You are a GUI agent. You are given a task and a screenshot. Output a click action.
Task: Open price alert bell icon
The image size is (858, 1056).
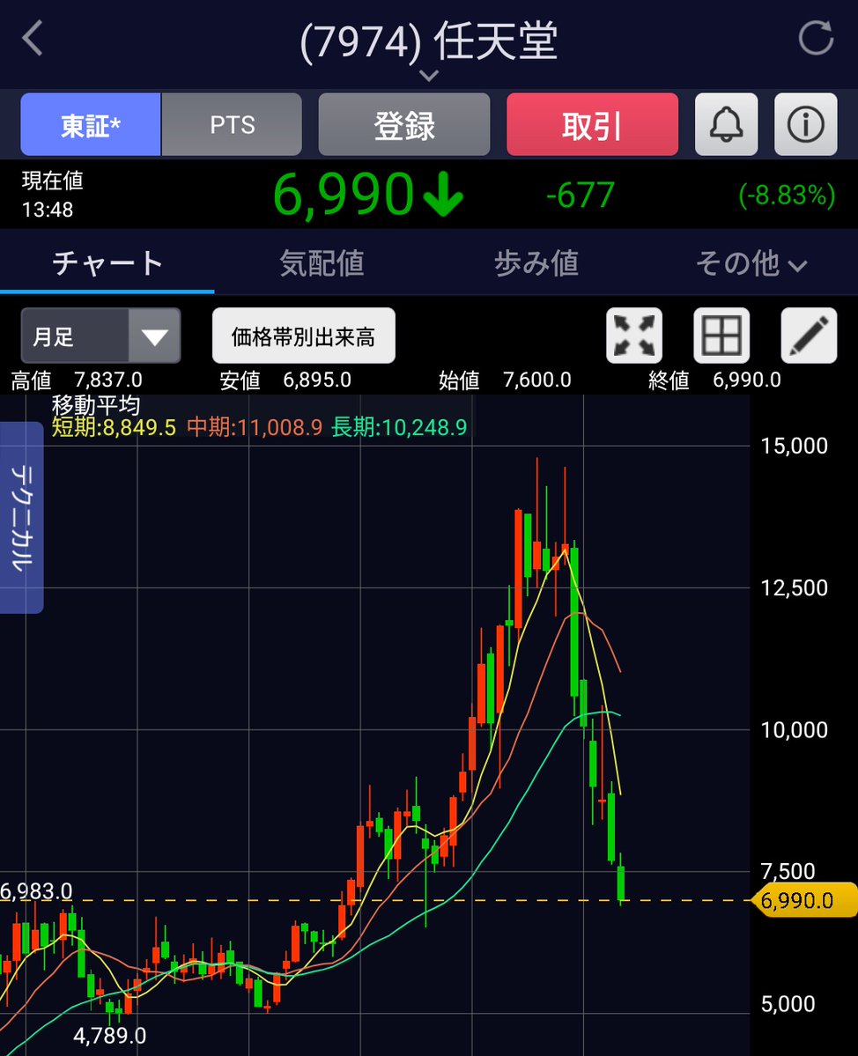point(726,124)
